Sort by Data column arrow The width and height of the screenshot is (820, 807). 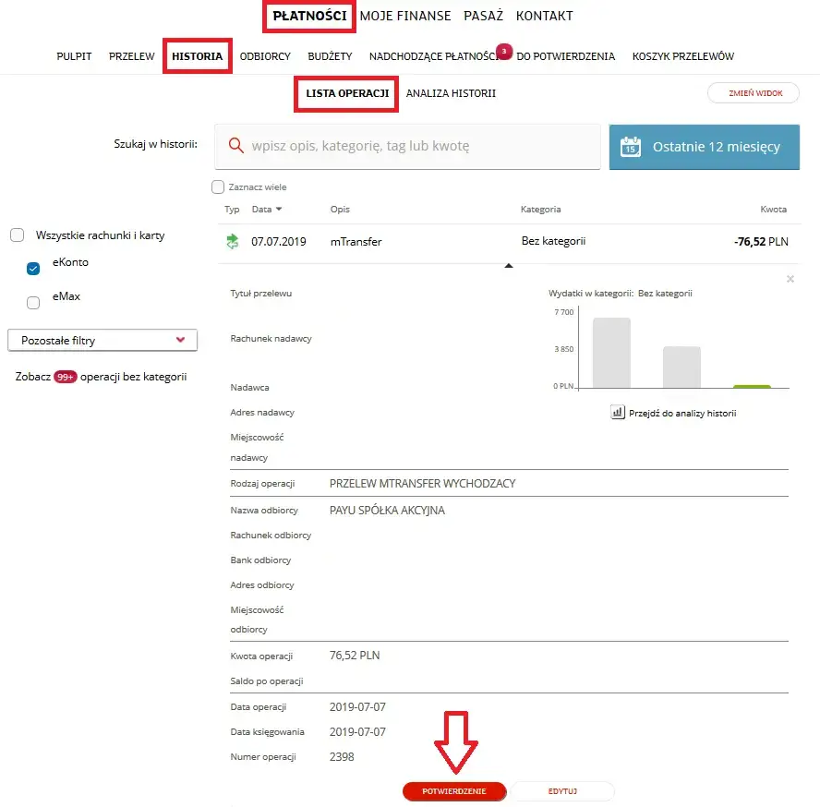(x=279, y=210)
